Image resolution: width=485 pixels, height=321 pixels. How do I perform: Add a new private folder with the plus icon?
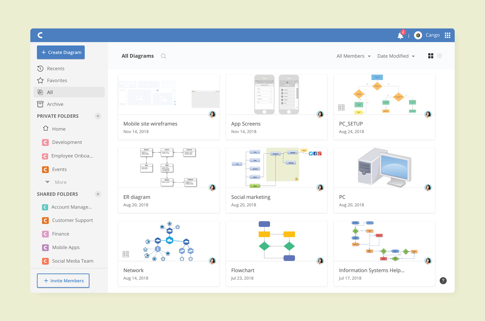98,116
